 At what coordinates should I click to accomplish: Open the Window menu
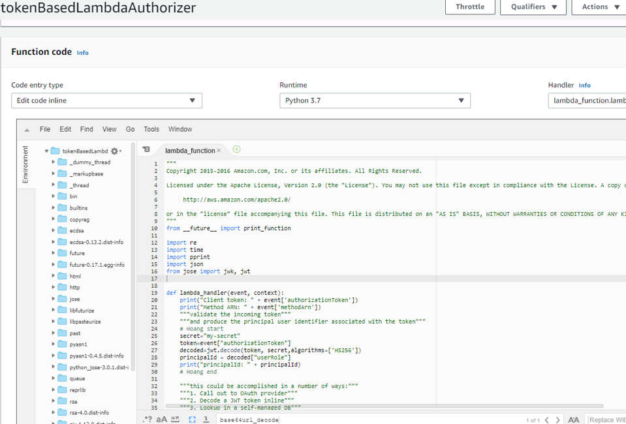coord(180,129)
